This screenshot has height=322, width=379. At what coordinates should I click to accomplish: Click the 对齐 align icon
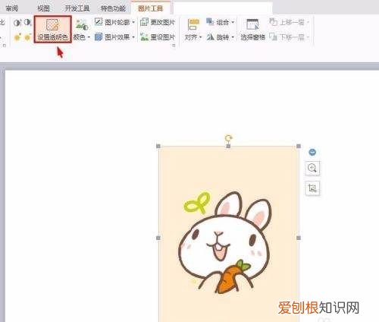[193, 25]
